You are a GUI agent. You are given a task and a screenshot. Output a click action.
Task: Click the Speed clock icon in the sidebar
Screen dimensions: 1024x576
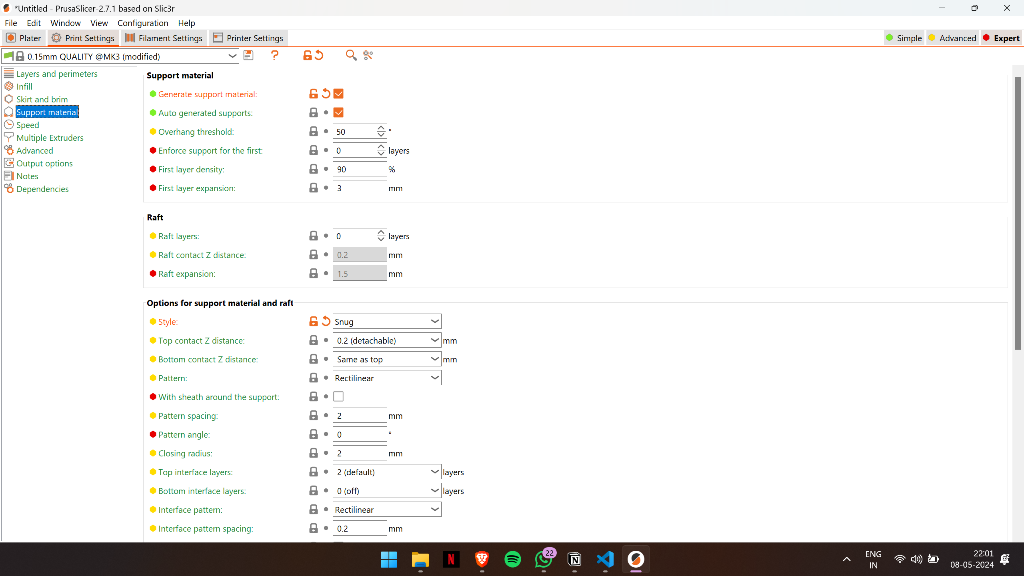9,124
